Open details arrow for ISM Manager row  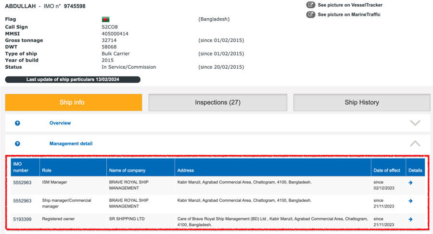pos(411,183)
